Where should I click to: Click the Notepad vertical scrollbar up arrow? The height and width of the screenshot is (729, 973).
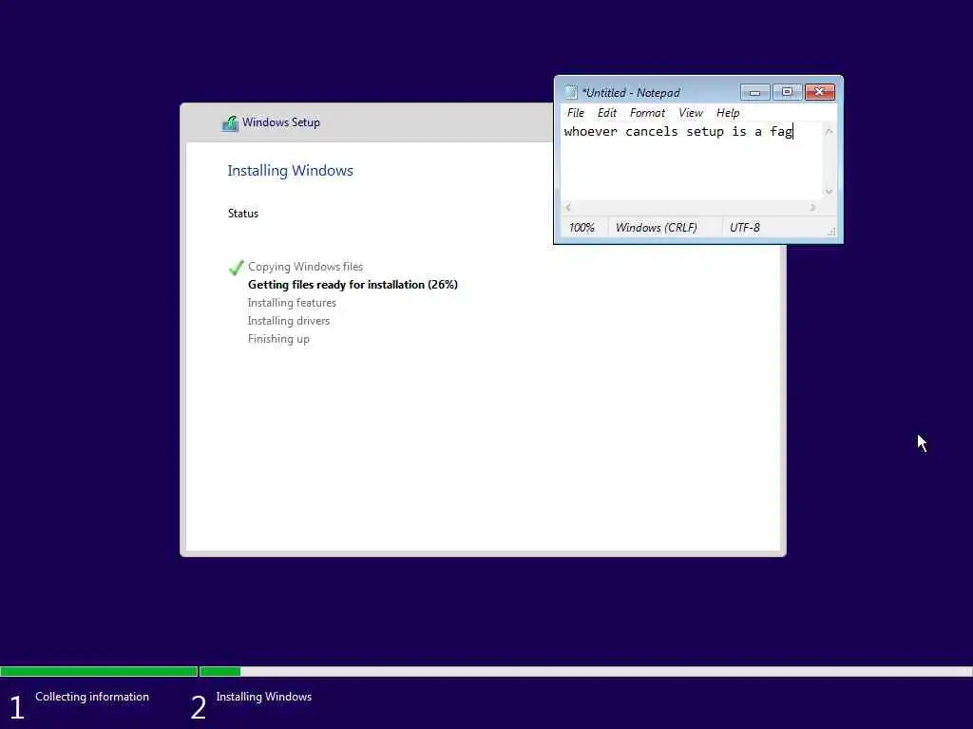(x=829, y=131)
